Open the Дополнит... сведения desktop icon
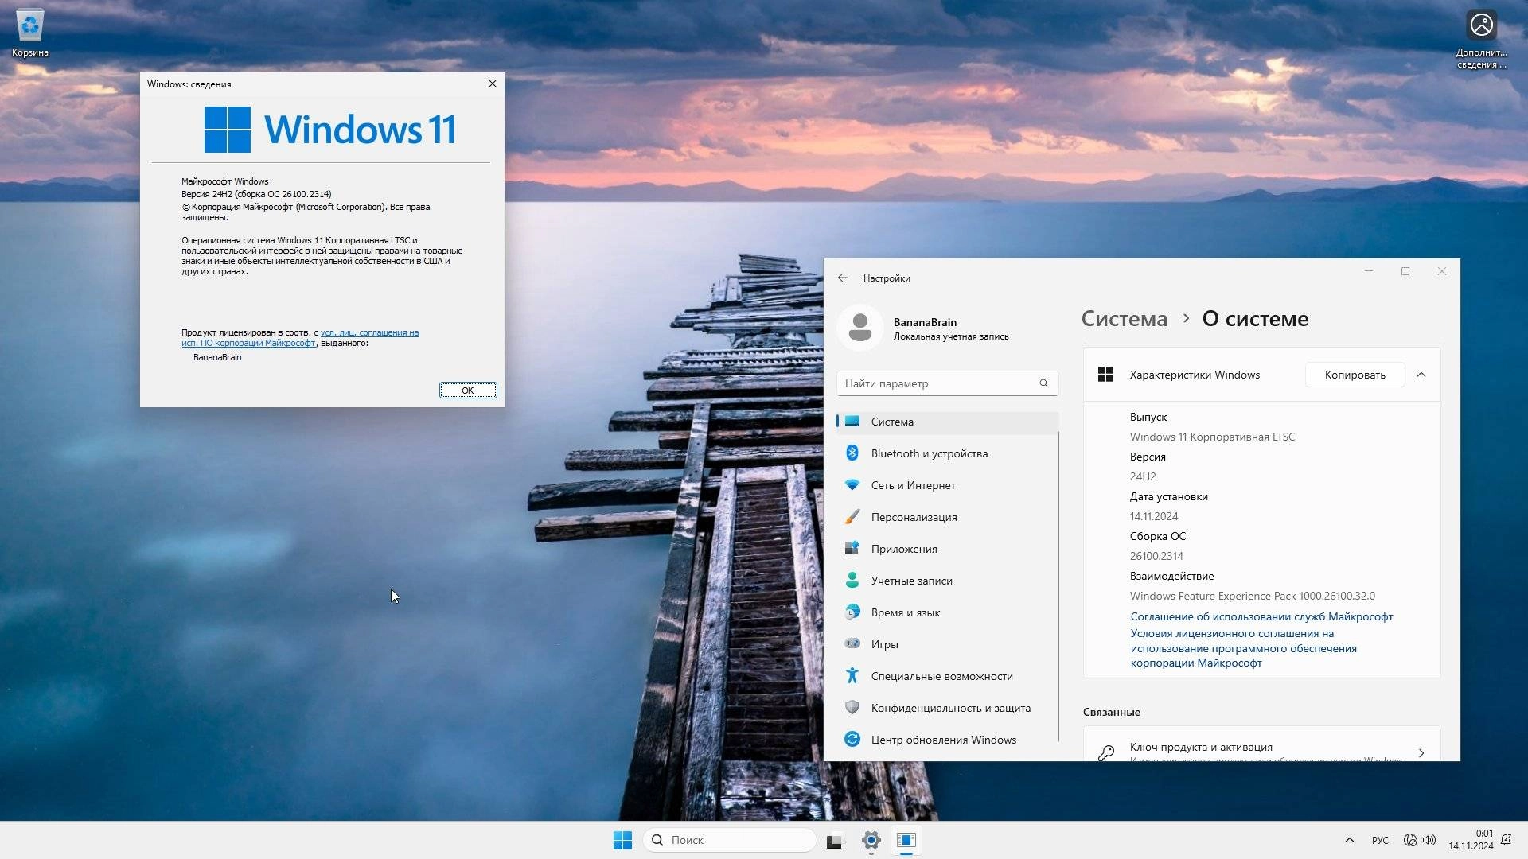Screen dimensions: 1528x859 coord(1481,38)
